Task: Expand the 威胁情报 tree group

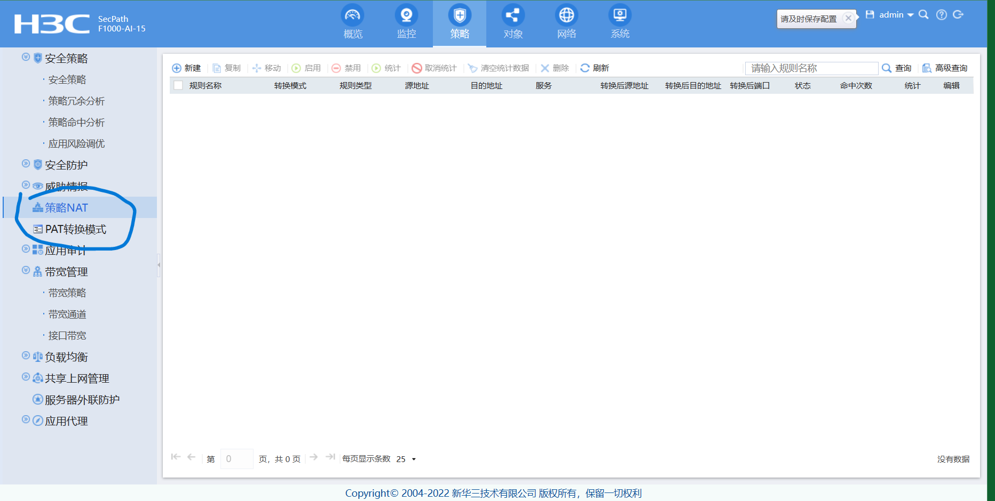Action: tap(26, 185)
